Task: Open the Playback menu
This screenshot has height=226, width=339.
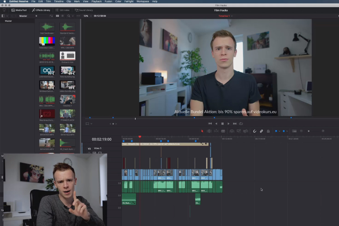Action: pos(96,1)
